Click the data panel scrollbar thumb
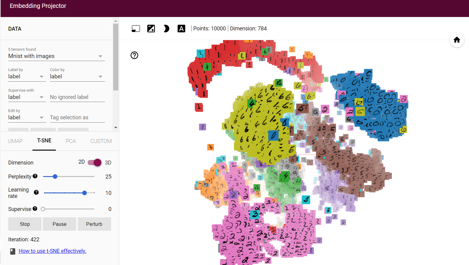This screenshot has height=265, width=469. click(116, 57)
